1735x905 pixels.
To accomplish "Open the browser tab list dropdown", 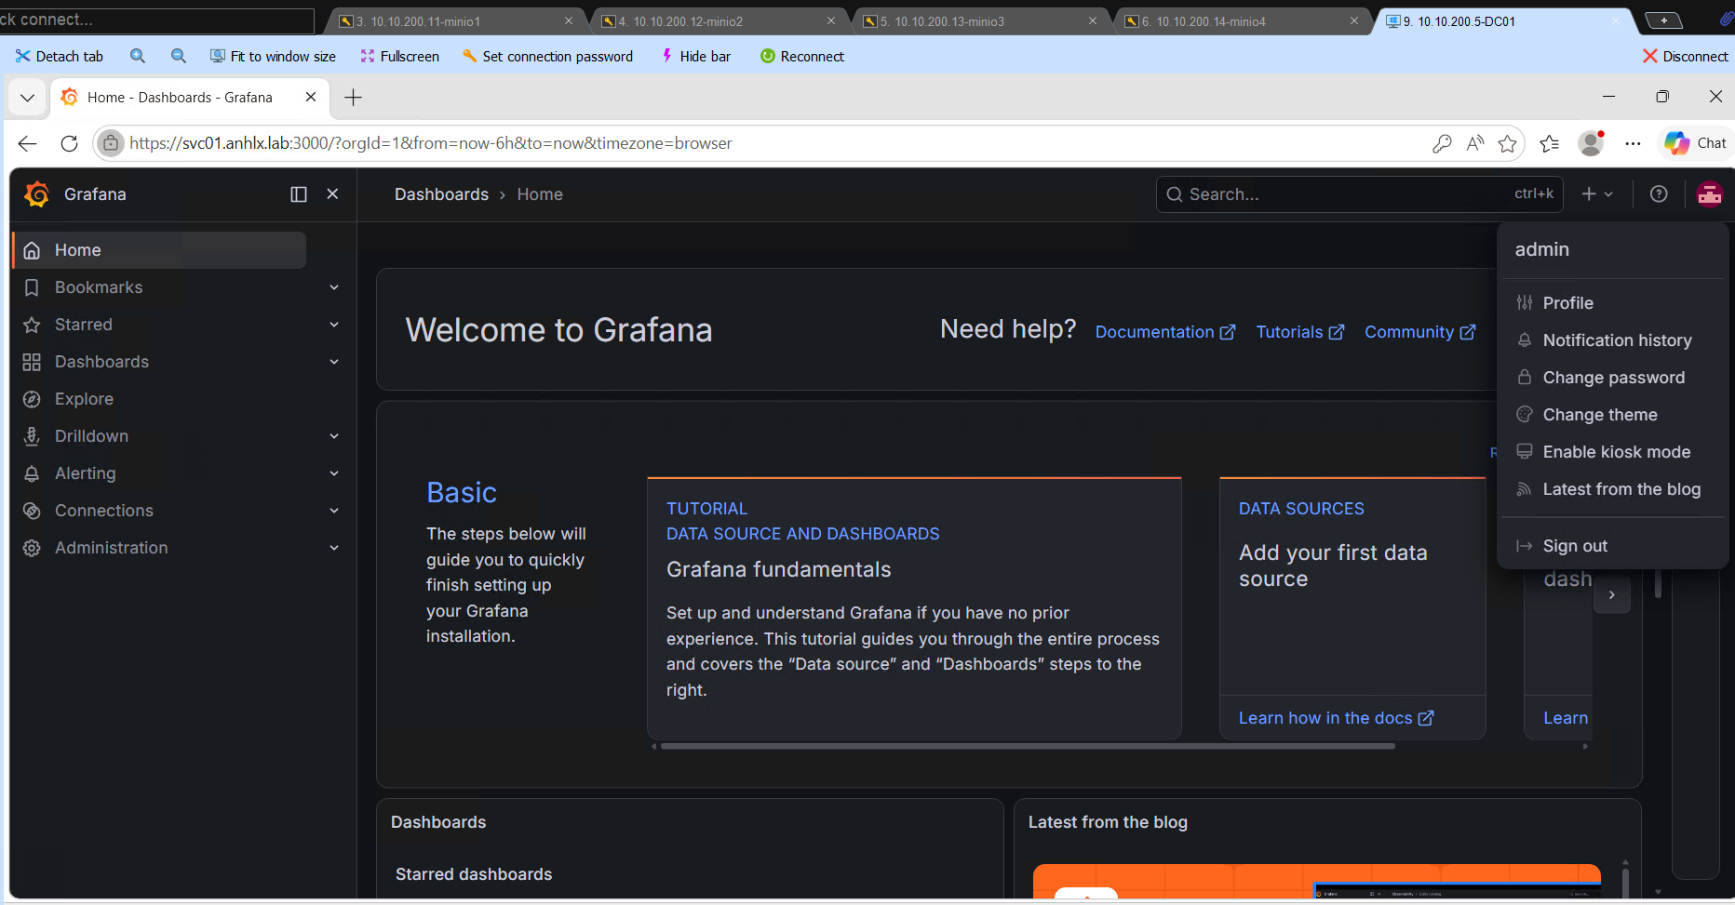I will [x=28, y=98].
